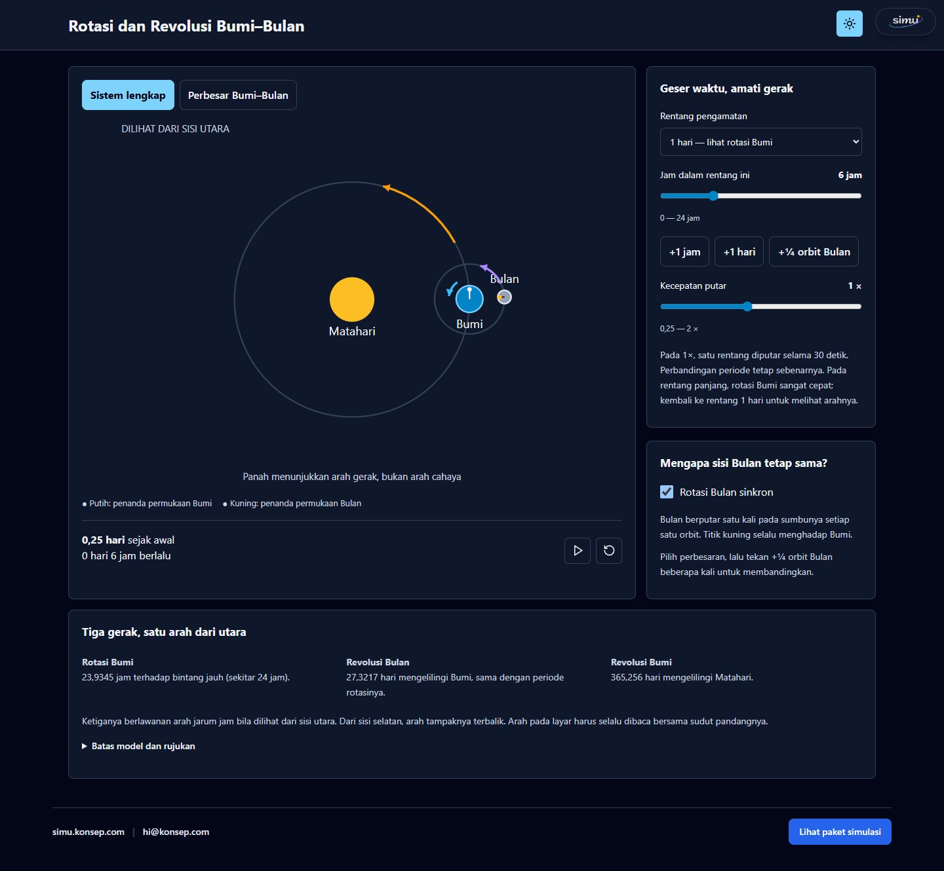This screenshot has width=944, height=871.
Task: Switch to the Sistem lengkap tab
Action: click(128, 95)
